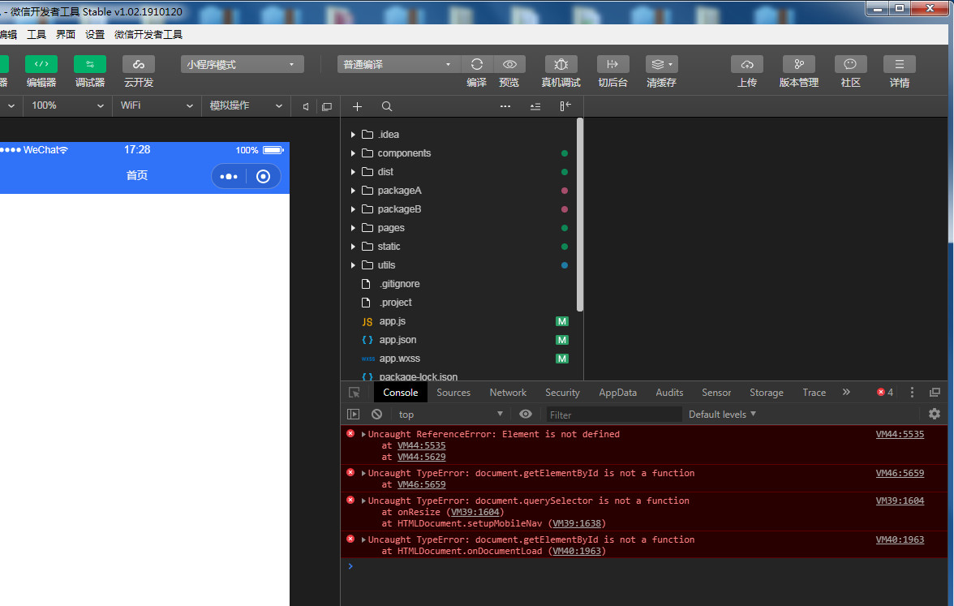954x606 pixels.
Task: Switch to the Trace tab
Action: point(814,393)
